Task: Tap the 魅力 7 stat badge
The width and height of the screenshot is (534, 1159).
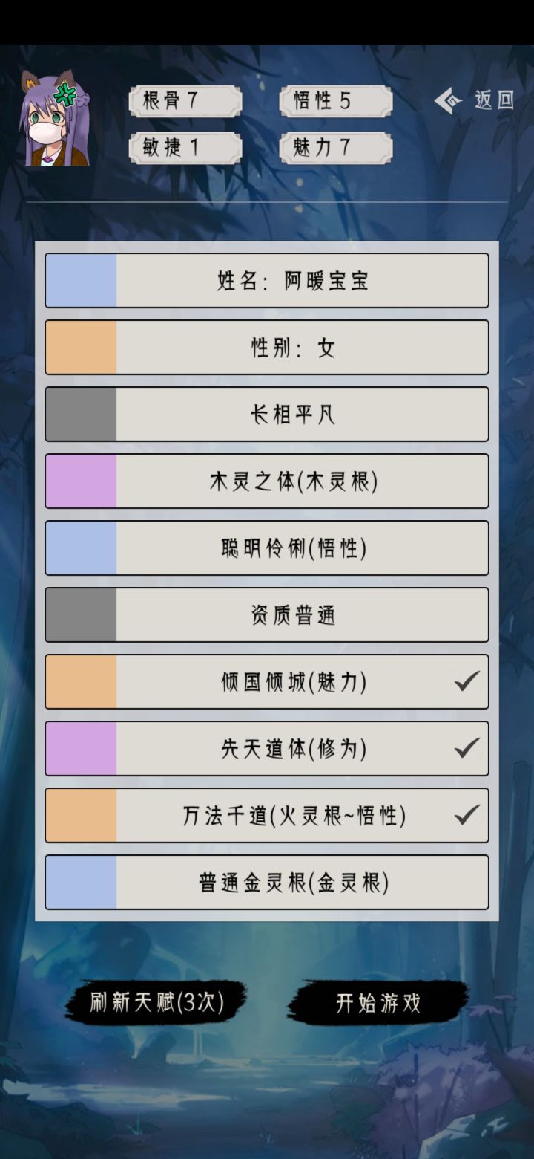Action: [x=336, y=148]
